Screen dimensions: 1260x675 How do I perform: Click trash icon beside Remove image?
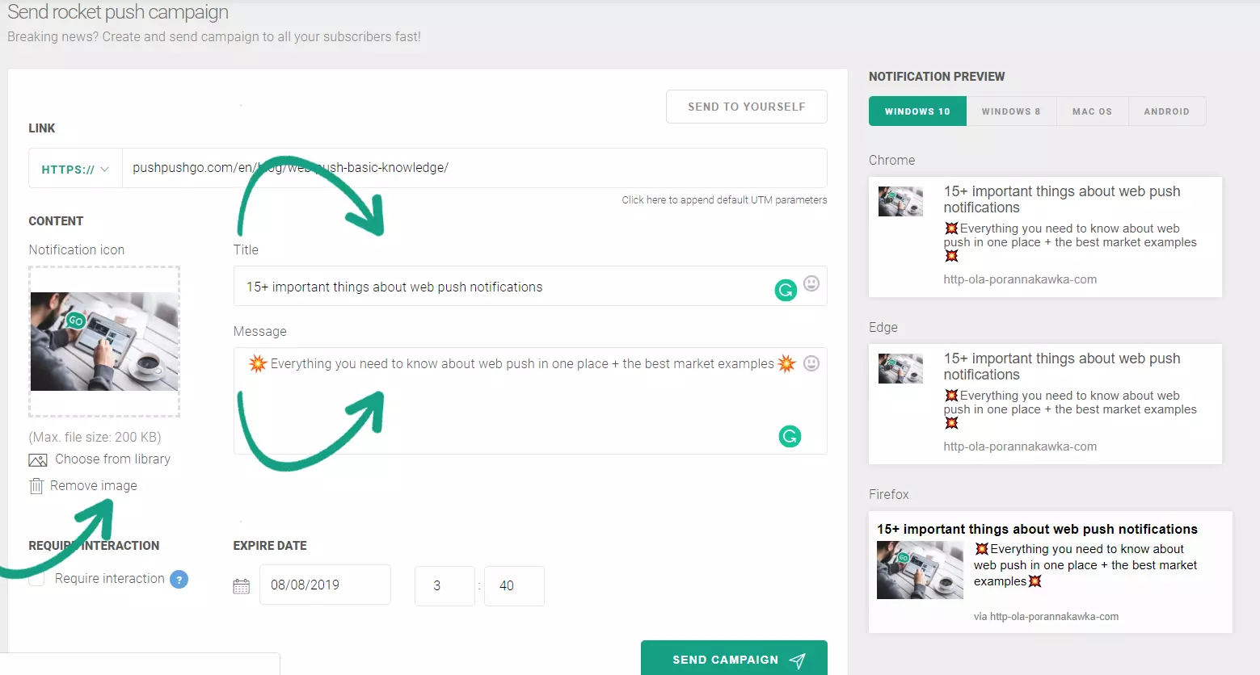[36, 486]
